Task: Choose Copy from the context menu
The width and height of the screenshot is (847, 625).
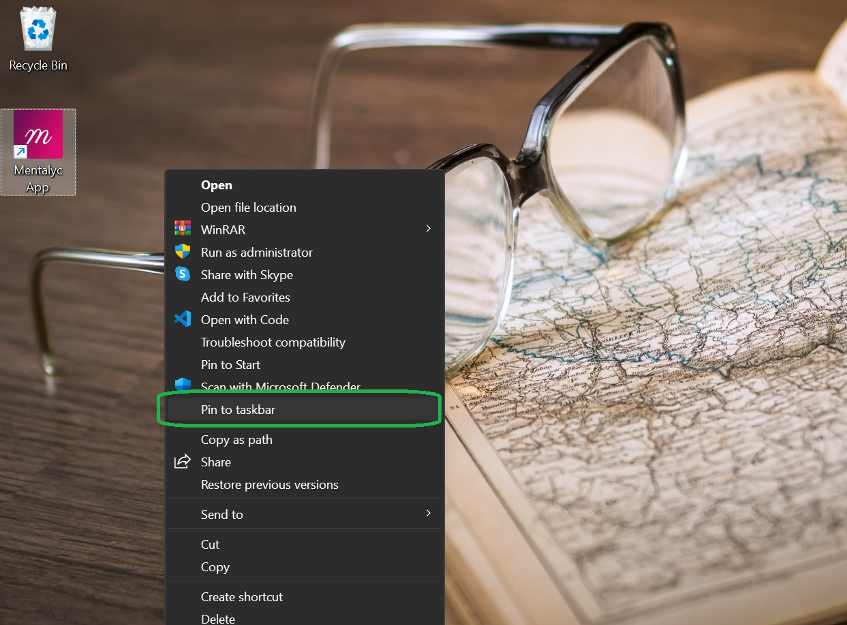Action: (305, 567)
